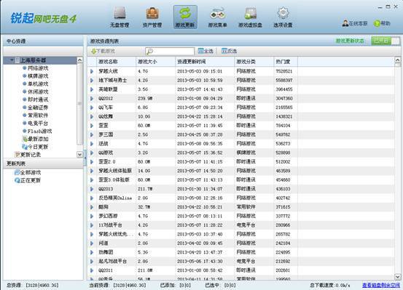Sort by 热门度 column header

click(286, 62)
